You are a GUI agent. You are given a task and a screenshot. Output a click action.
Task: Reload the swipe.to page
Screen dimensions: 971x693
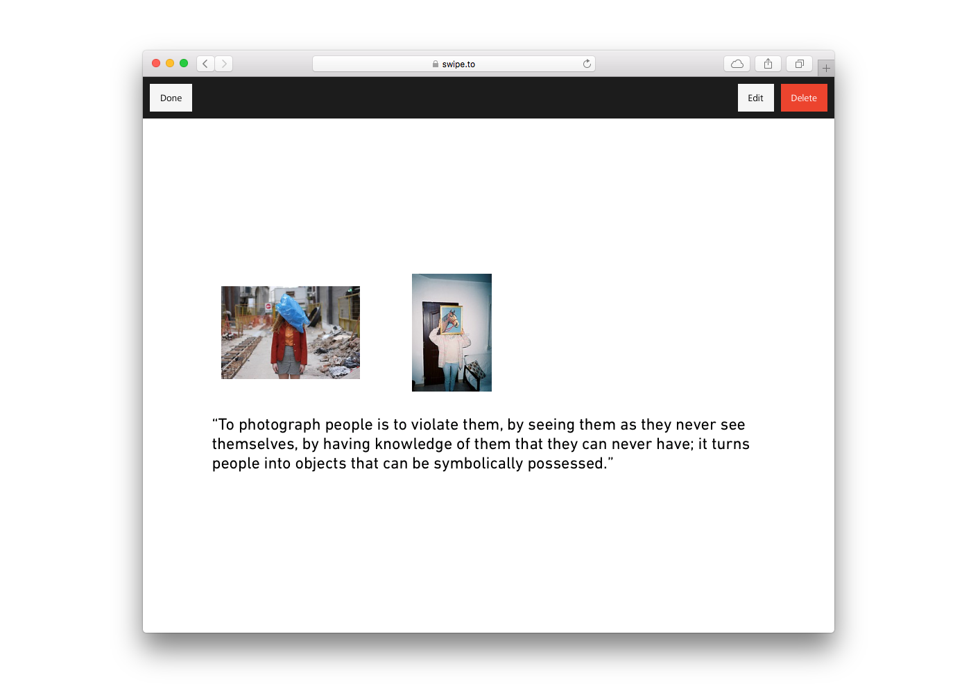tap(587, 63)
